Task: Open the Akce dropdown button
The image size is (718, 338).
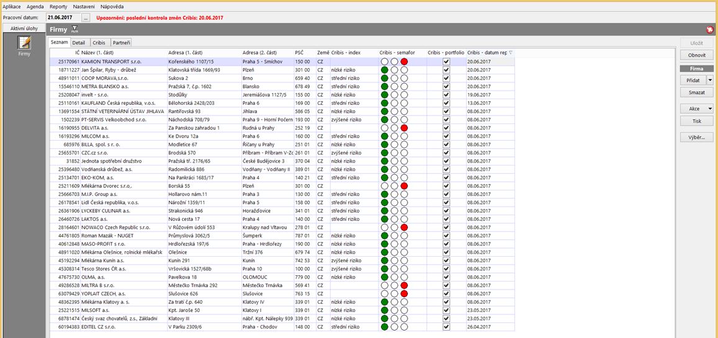Action: click(x=697, y=109)
